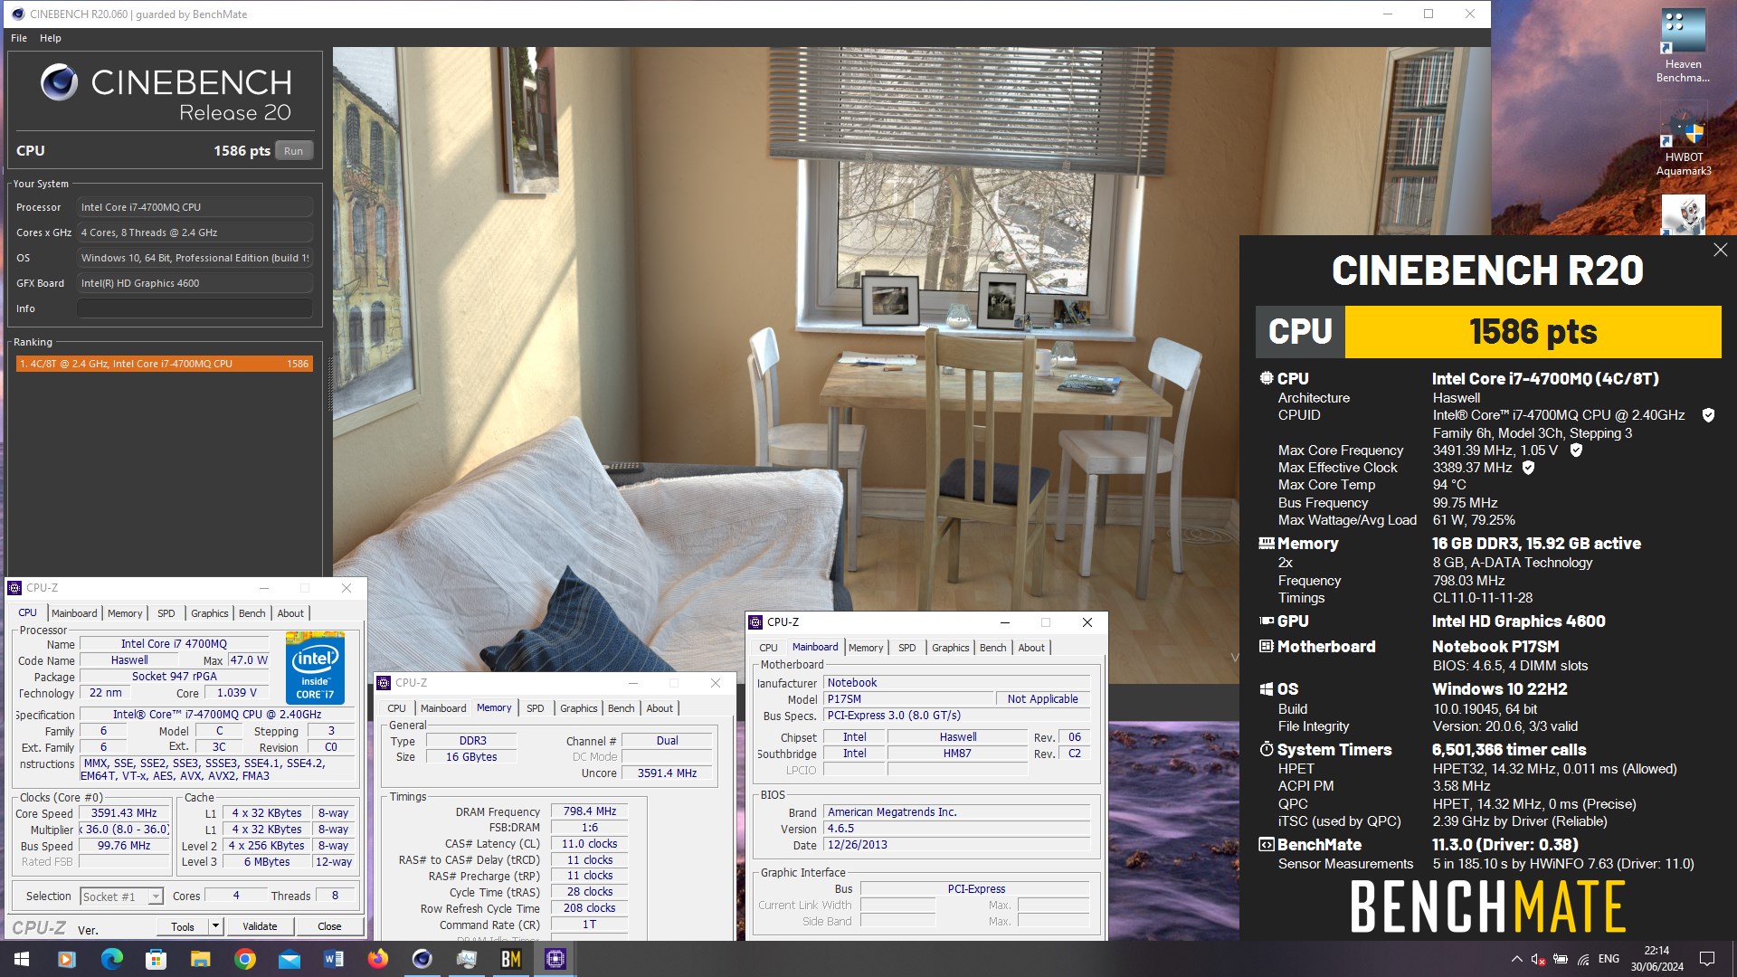
Task: Open the Socket #1 selection dropdown
Action: (x=122, y=896)
